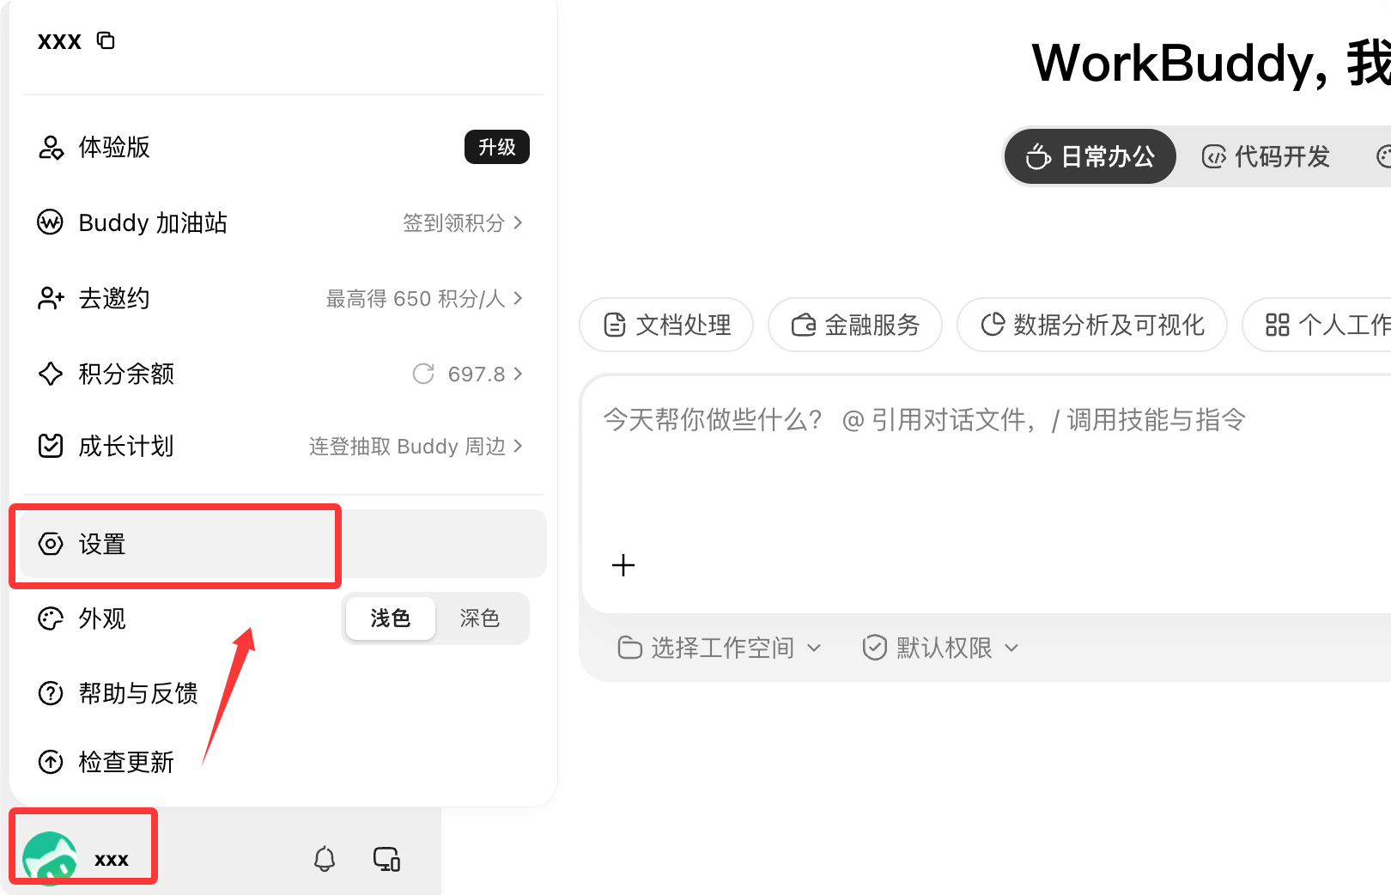
Task: Click the plus icon to add attachment
Action: (x=623, y=565)
